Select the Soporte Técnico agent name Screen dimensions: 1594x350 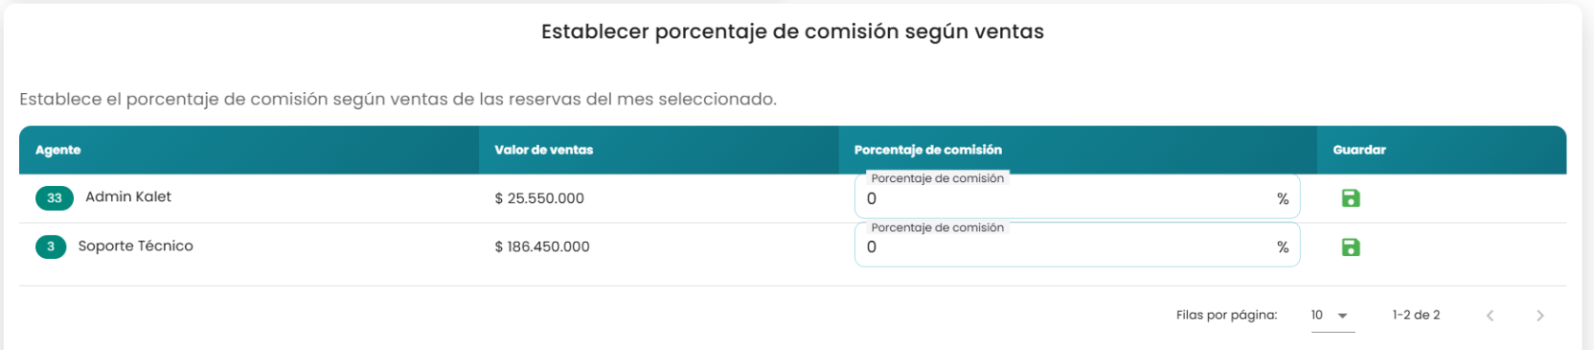pyautogui.click(x=136, y=246)
